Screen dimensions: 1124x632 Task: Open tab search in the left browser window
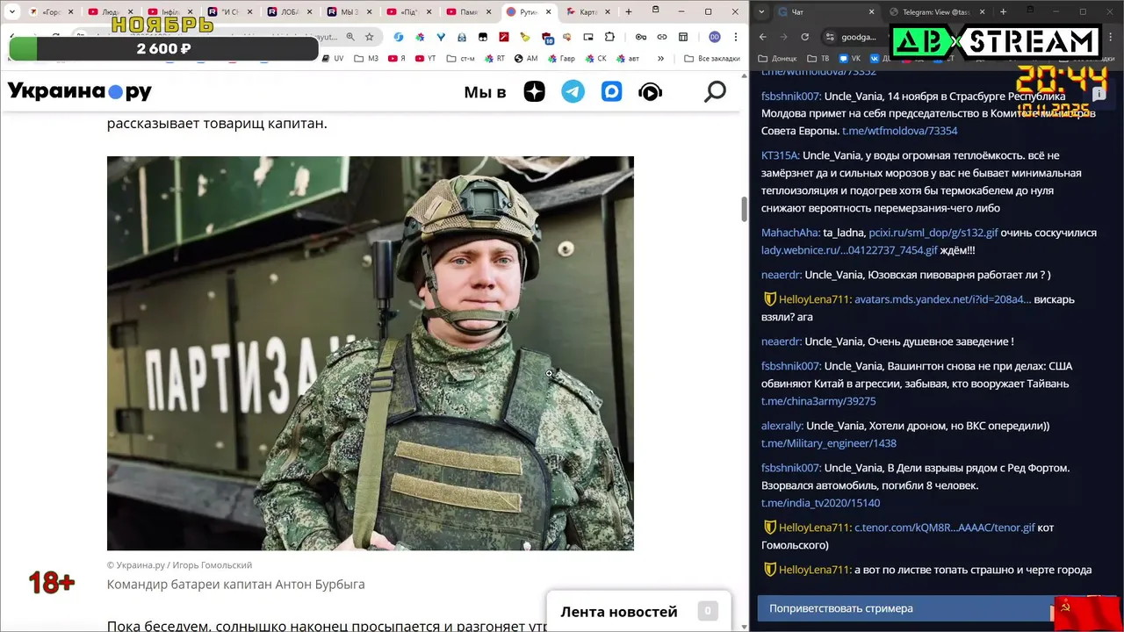pyautogui.click(x=12, y=12)
